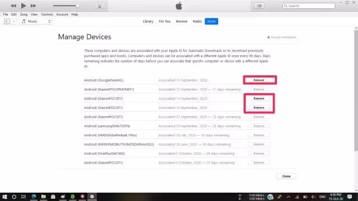Remove XiaomiPOCOF1 associated 27 September
The height and width of the screenshot is (201, 358).
pyautogui.click(x=259, y=117)
